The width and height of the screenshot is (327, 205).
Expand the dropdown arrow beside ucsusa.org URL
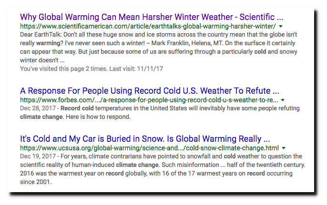coord(284,148)
